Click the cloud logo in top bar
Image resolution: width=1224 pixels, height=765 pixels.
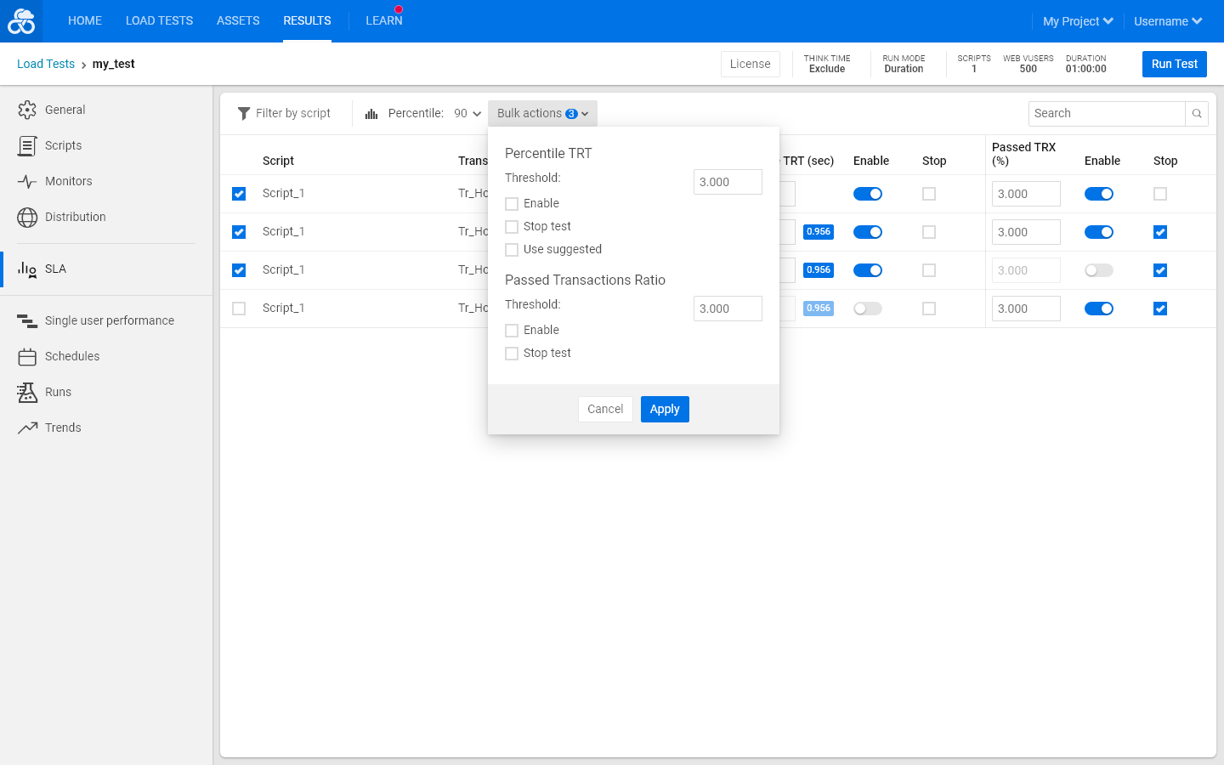[21, 21]
